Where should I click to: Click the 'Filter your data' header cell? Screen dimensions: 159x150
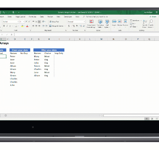(49, 50)
